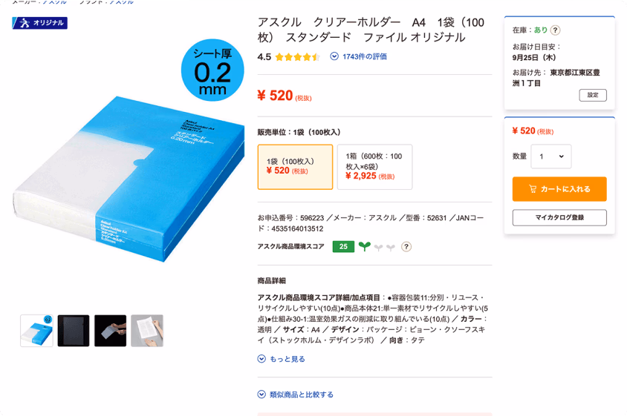627x416 pixels.
Task: Click the environment score help question icon
Action: click(x=406, y=247)
